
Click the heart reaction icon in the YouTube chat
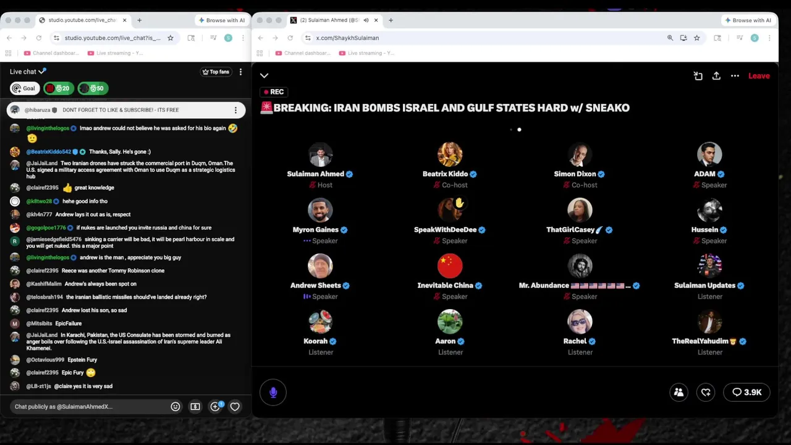(235, 407)
